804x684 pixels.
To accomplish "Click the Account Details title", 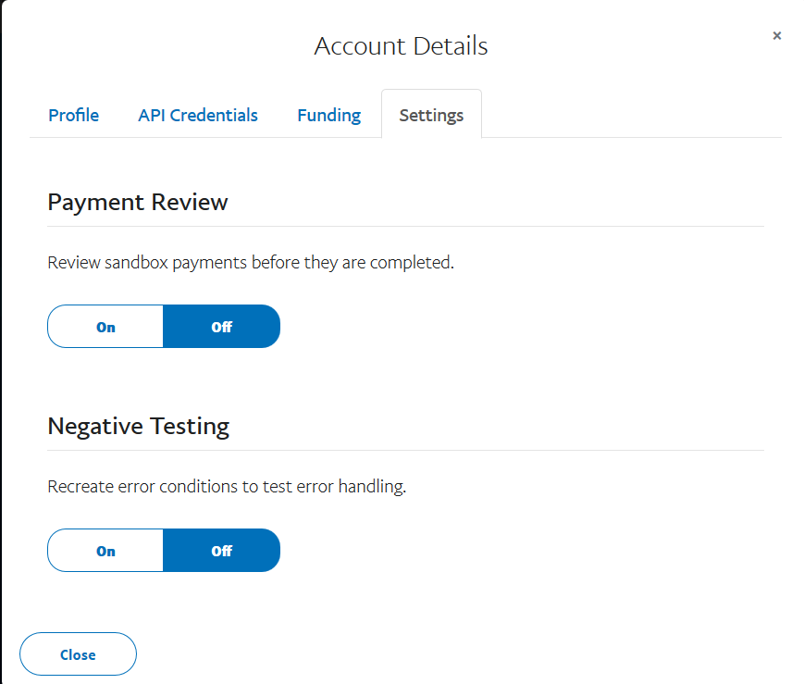I will pos(401,46).
